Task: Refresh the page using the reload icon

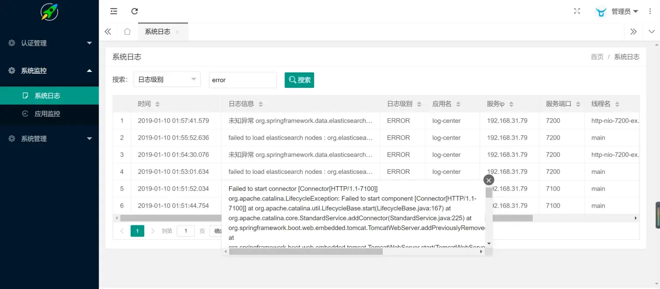Action: 134,11
